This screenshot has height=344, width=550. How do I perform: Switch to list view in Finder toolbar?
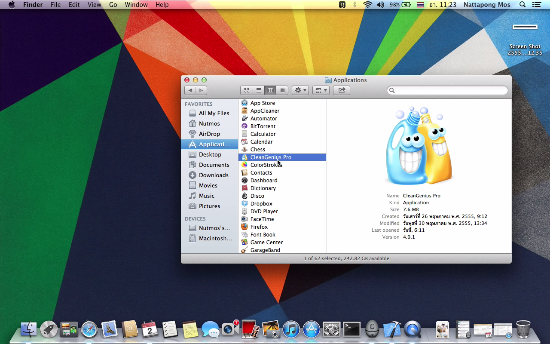259,90
